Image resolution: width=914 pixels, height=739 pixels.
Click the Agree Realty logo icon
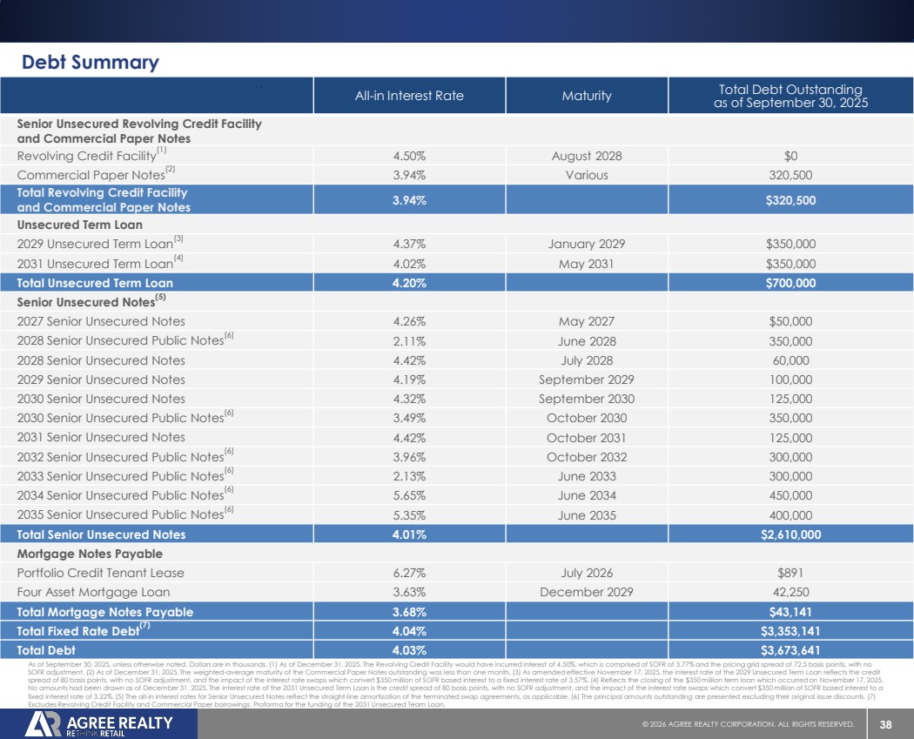44,724
